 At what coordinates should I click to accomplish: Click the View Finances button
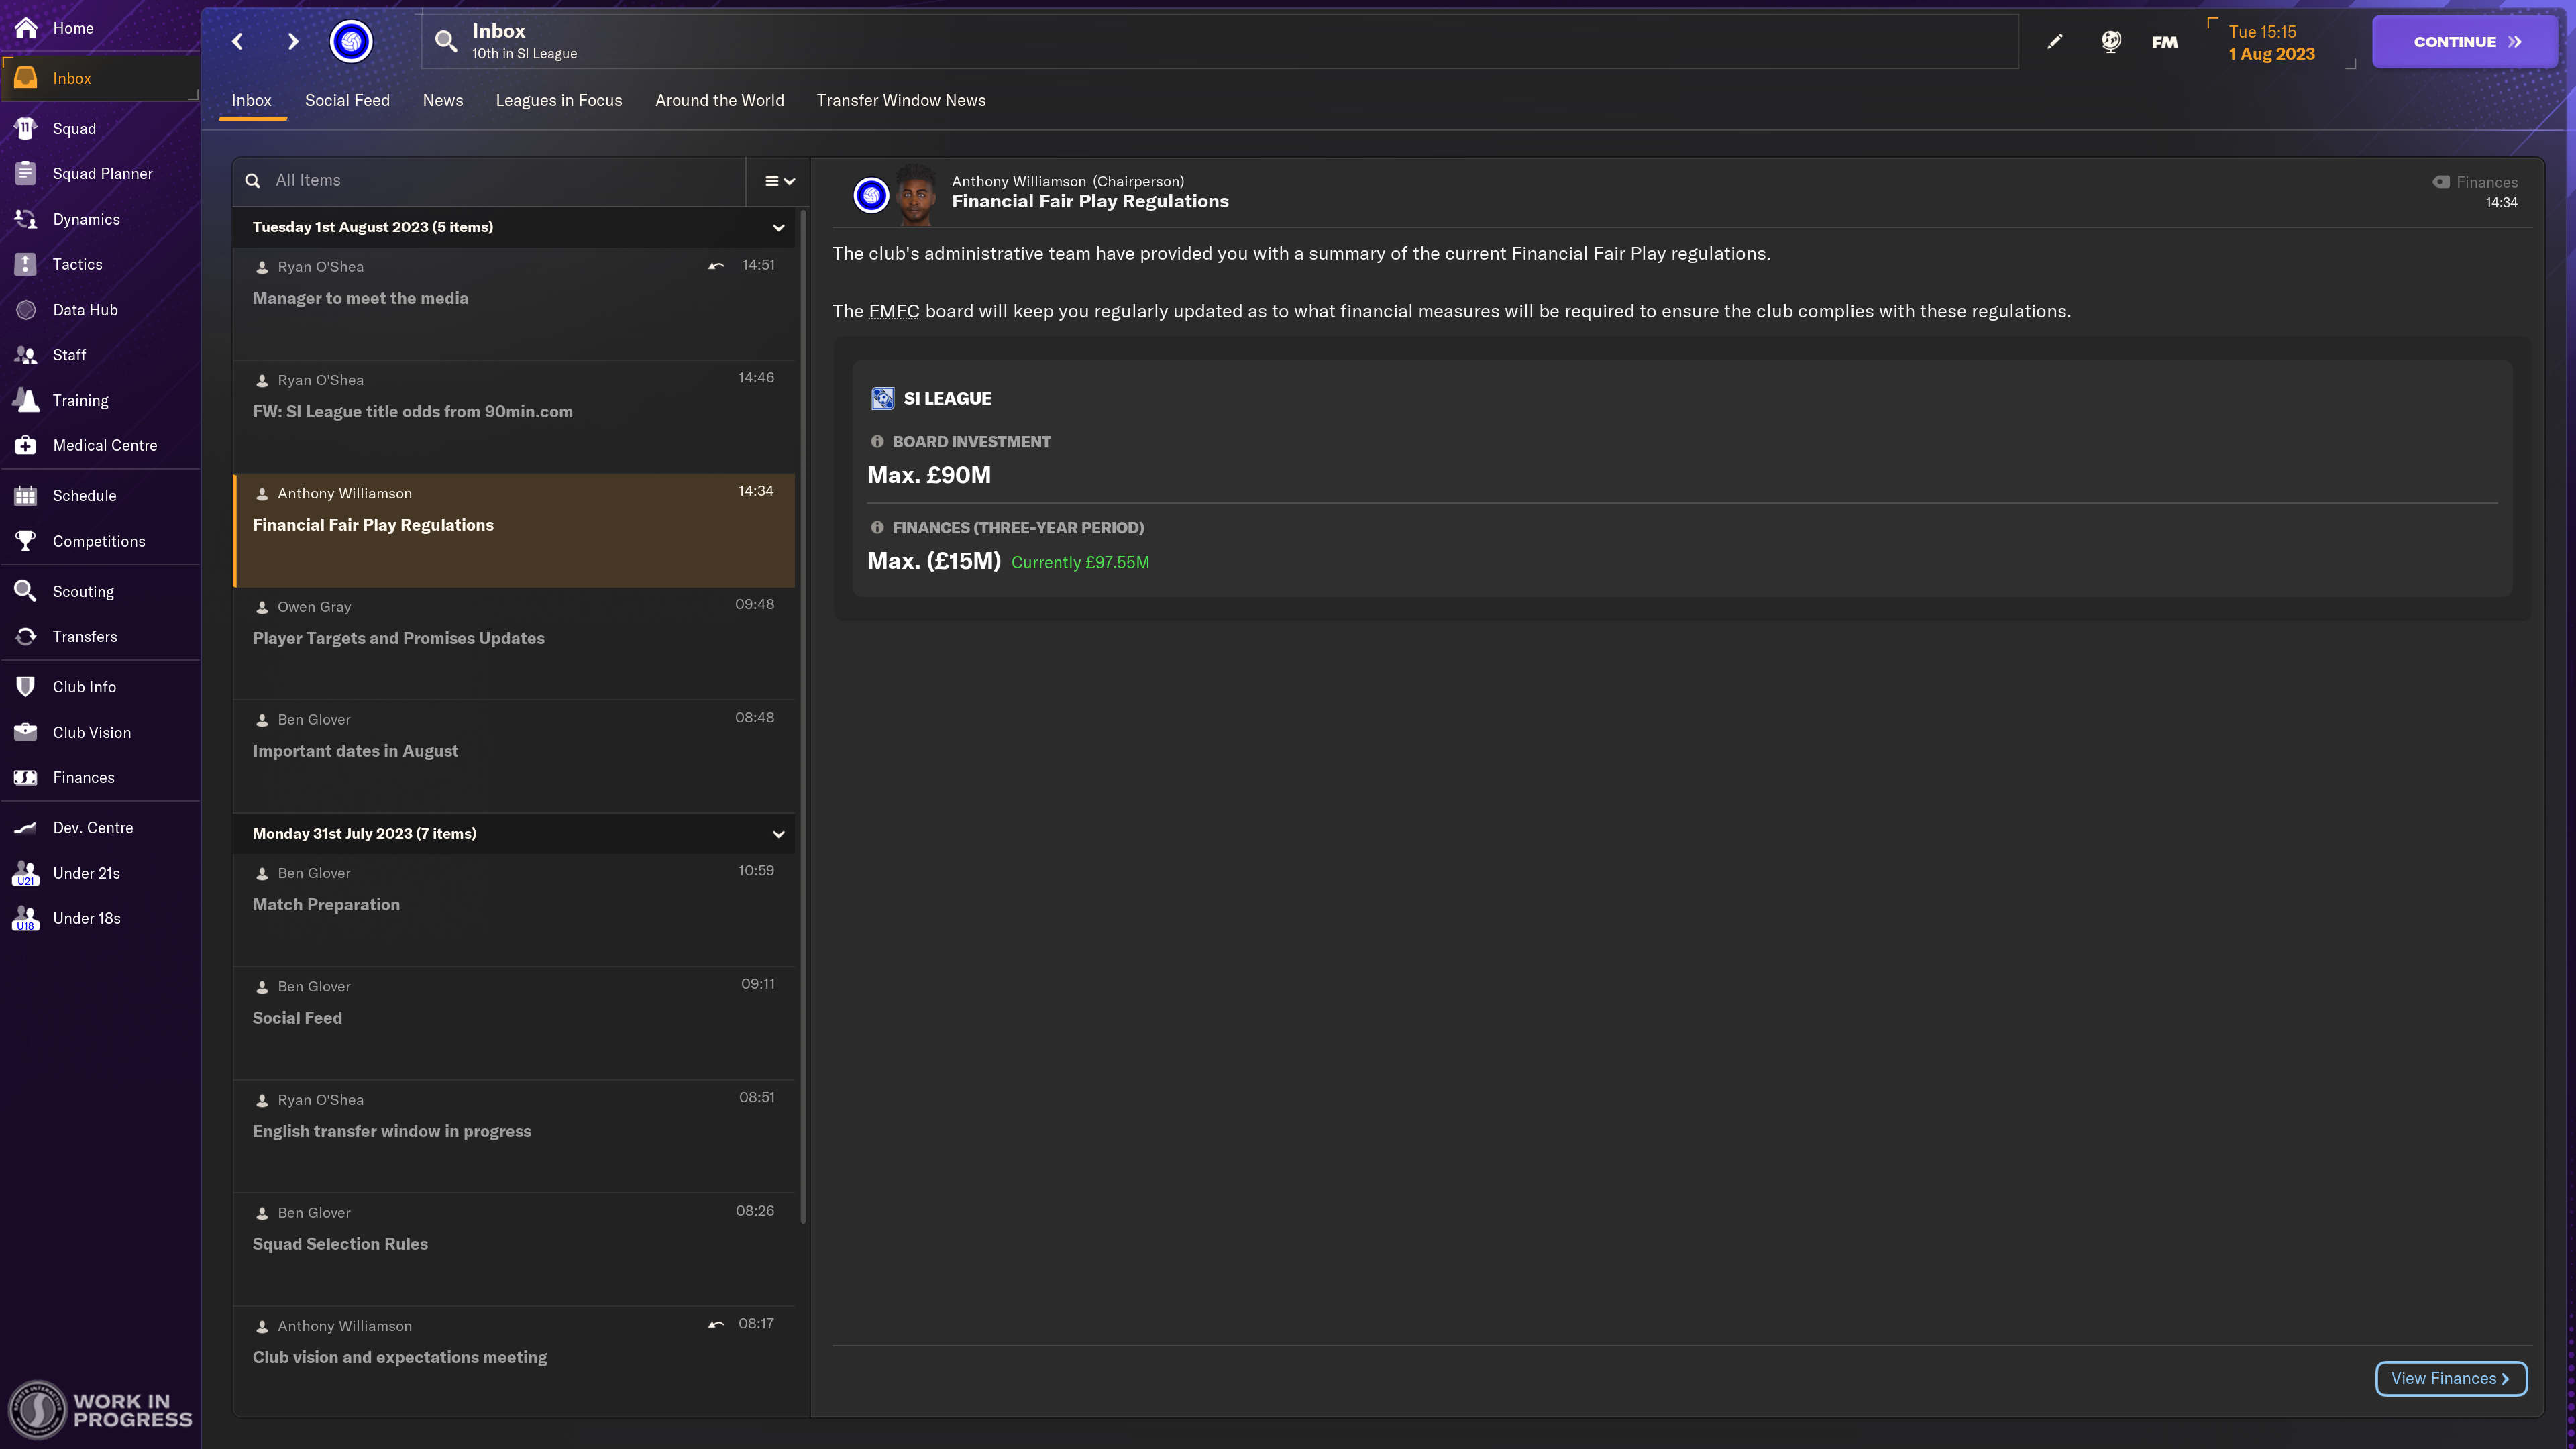coord(2450,1378)
